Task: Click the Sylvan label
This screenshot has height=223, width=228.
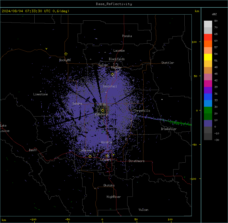Action: (103, 65)
